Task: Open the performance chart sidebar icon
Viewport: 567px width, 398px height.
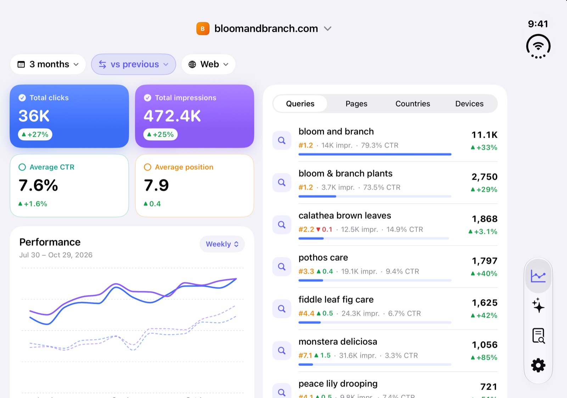Action: coord(538,276)
